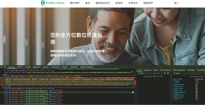Open the 關於我們 nav menu item

(75, 3)
